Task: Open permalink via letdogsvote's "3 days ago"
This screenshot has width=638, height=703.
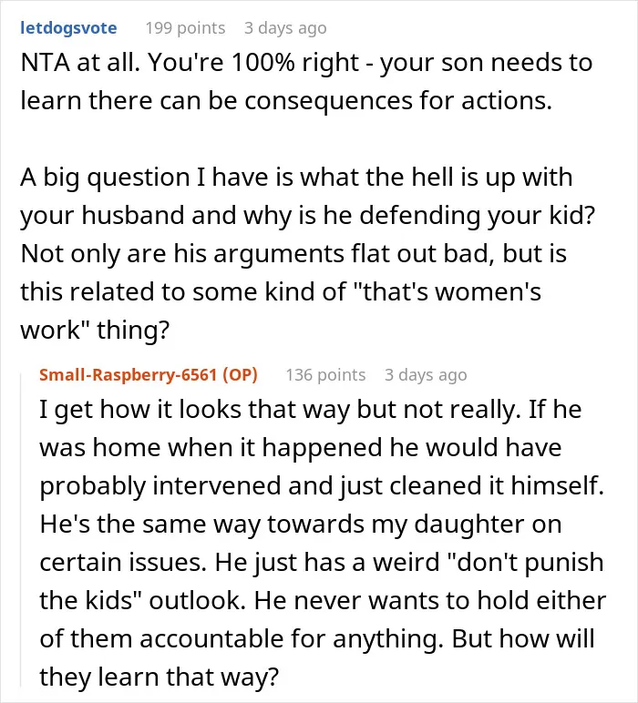Action: [285, 28]
